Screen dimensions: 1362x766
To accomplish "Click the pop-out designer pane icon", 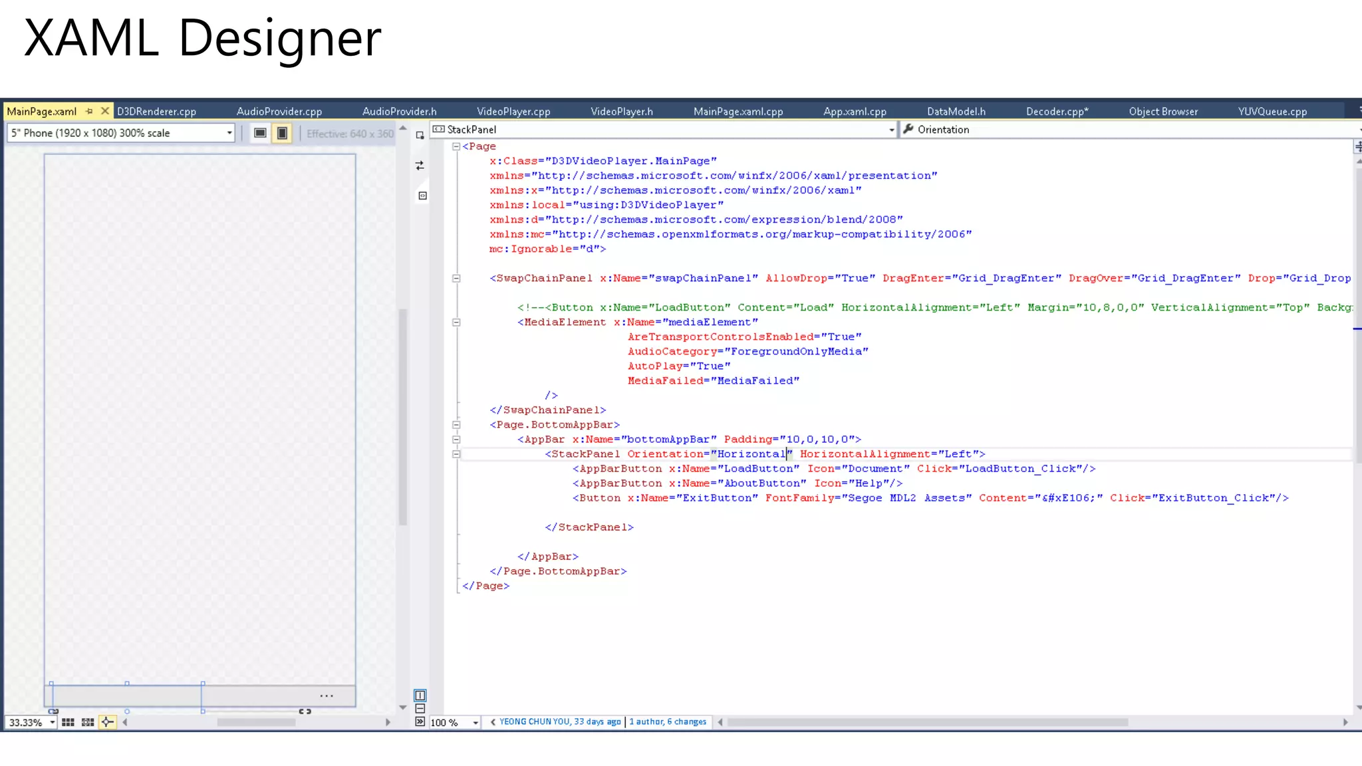I will point(420,135).
